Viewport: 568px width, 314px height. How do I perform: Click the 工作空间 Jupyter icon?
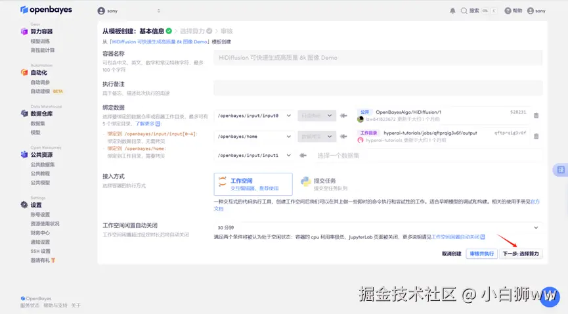point(223,181)
